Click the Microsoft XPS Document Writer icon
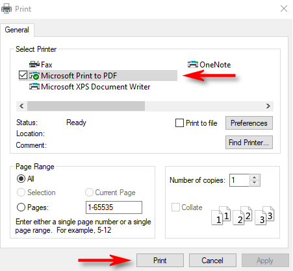 coord(34,87)
